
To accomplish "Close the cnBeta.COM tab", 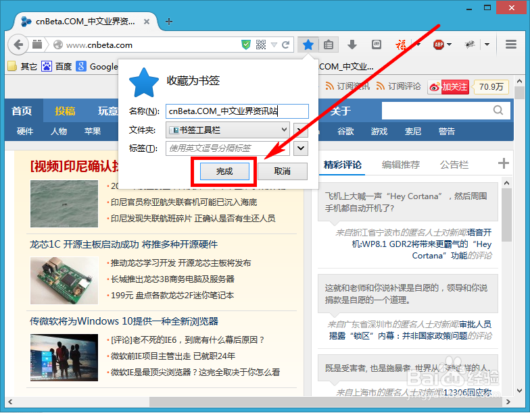I will (x=147, y=22).
